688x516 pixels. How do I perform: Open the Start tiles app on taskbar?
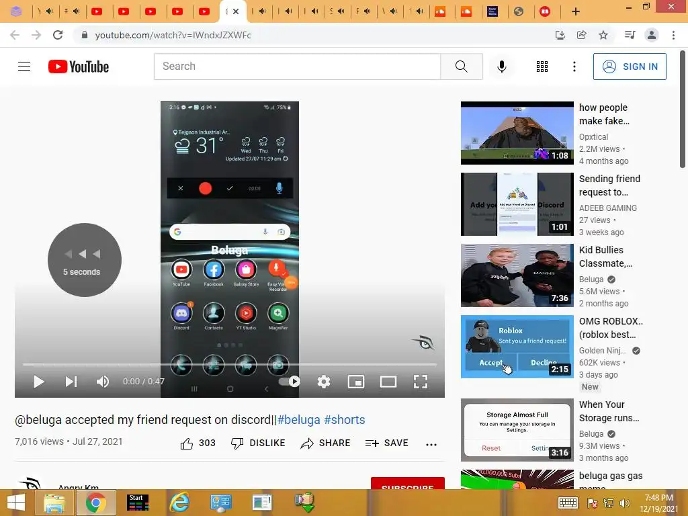tap(138, 503)
